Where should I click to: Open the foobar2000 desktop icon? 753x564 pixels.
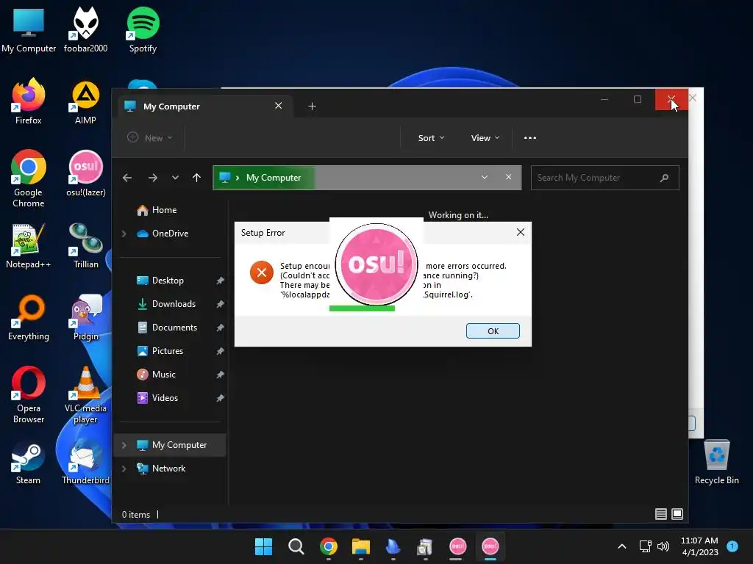(85, 29)
